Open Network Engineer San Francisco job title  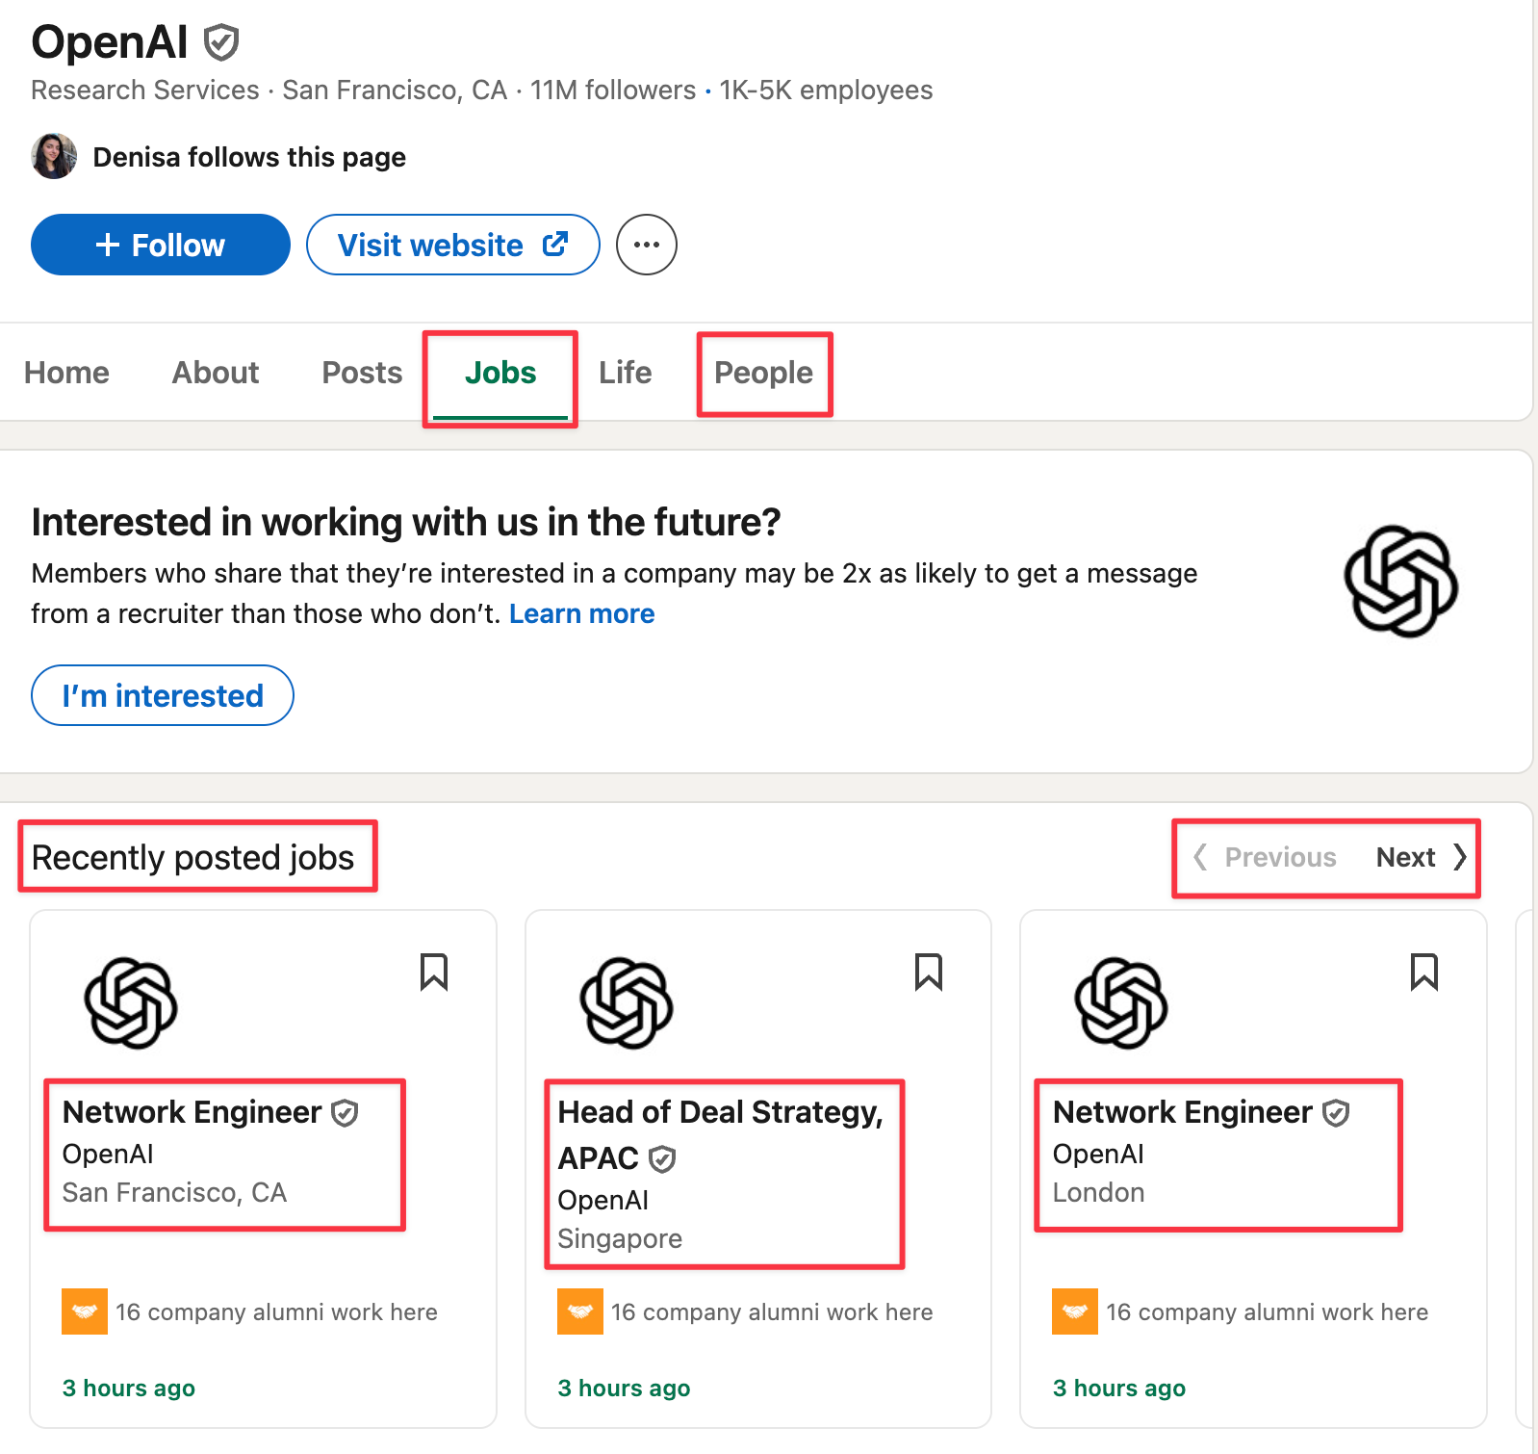192,1112
